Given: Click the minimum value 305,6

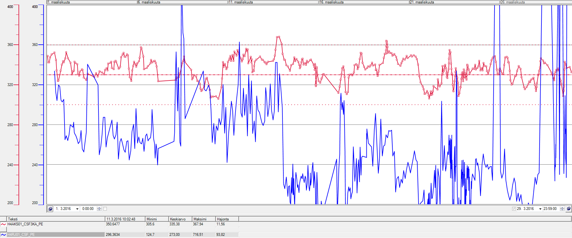Looking at the screenshot, I should click(x=150, y=224).
